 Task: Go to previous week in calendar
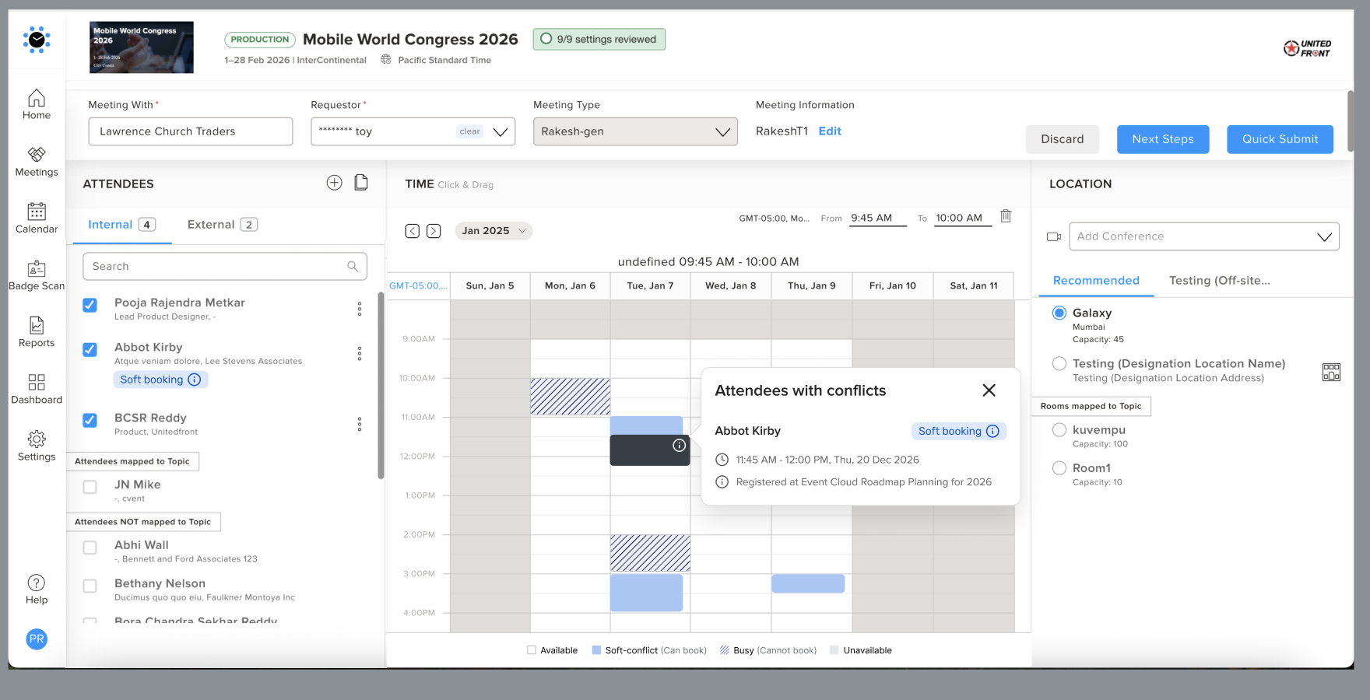(413, 231)
